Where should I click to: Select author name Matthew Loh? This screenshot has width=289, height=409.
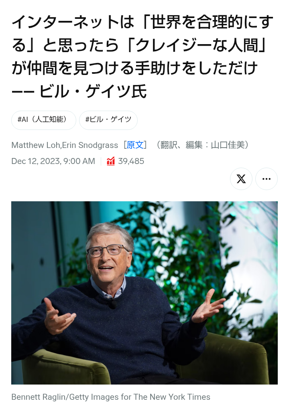(x=36, y=145)
